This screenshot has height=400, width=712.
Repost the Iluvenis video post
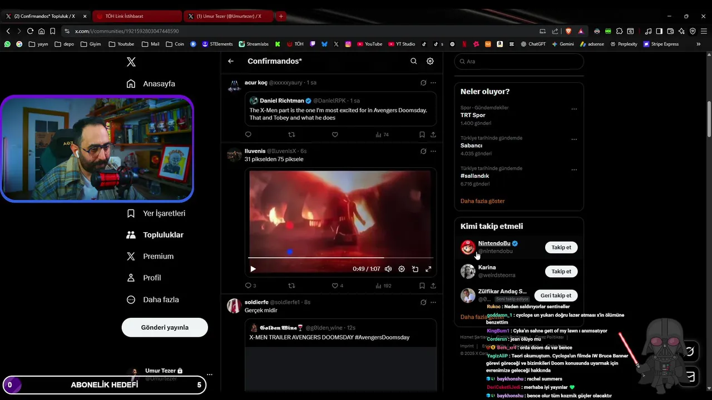tap(291, 286)
